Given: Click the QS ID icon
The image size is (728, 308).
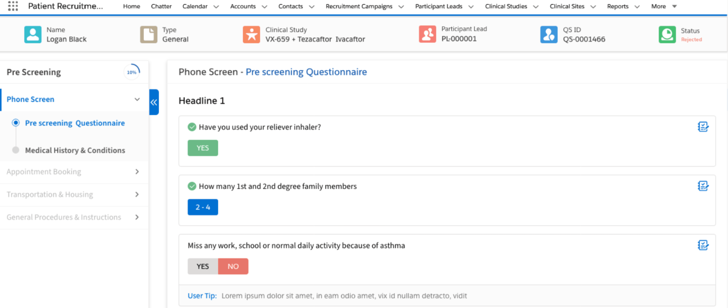Looking at the screenshot, I should (549, 35).
